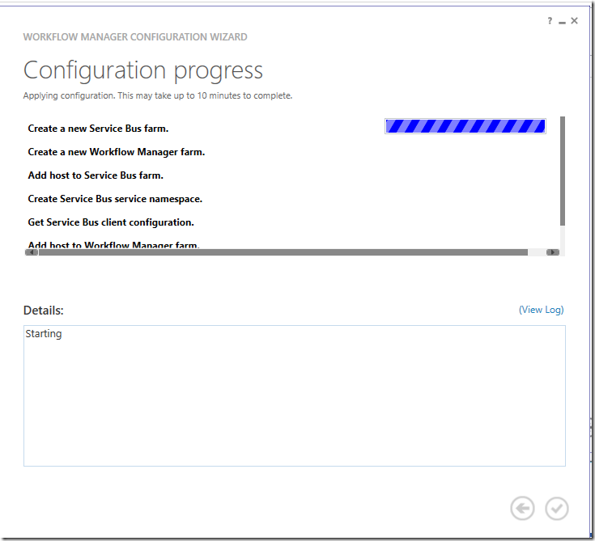
Task: Click the Service Bus farm progress bar
Action: pos(465,126)
